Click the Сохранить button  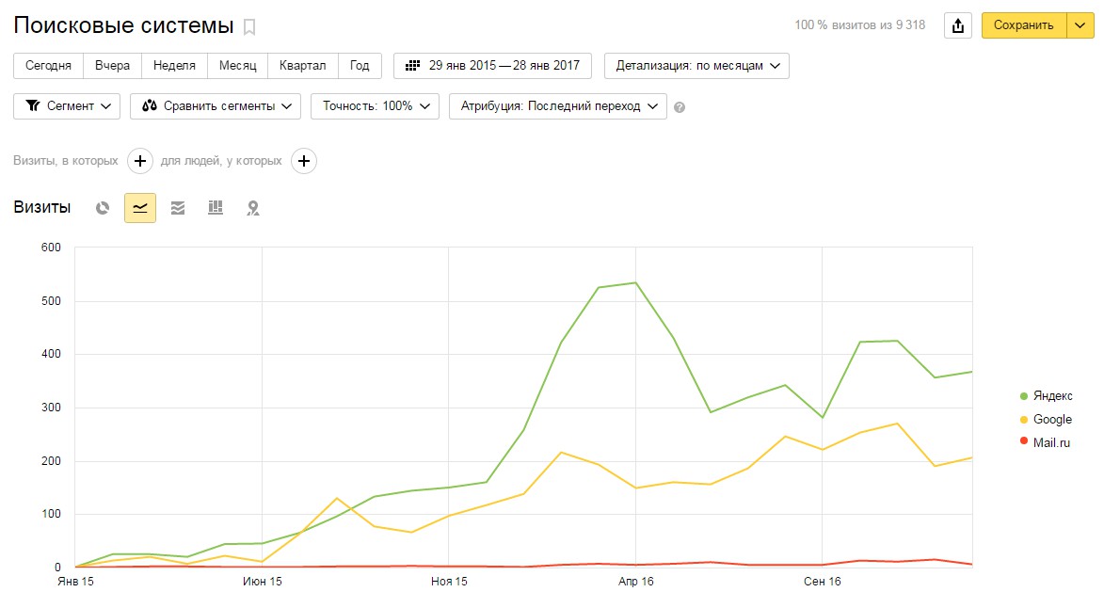coord(1023,25)
